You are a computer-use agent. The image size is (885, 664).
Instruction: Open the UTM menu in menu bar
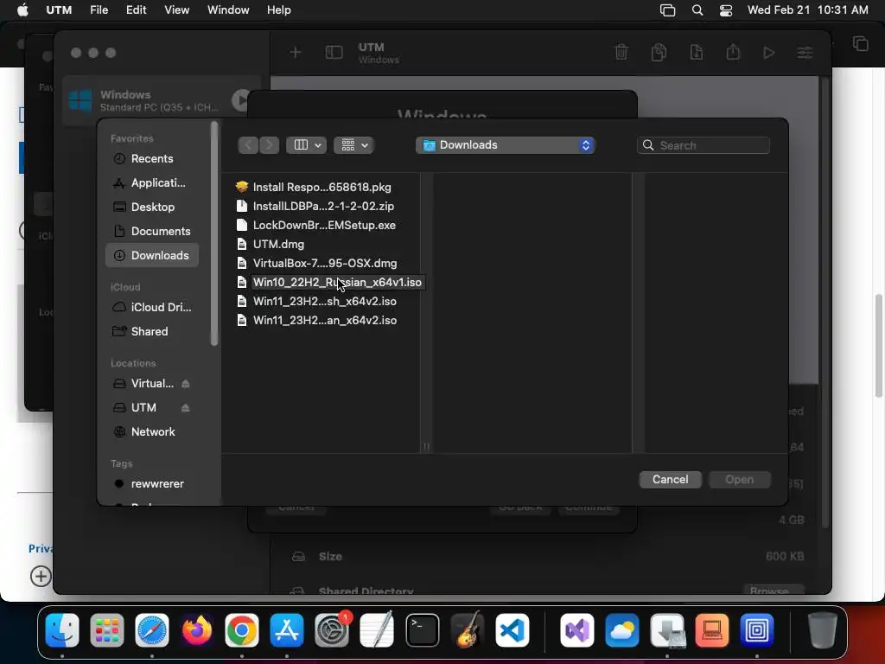59,10
